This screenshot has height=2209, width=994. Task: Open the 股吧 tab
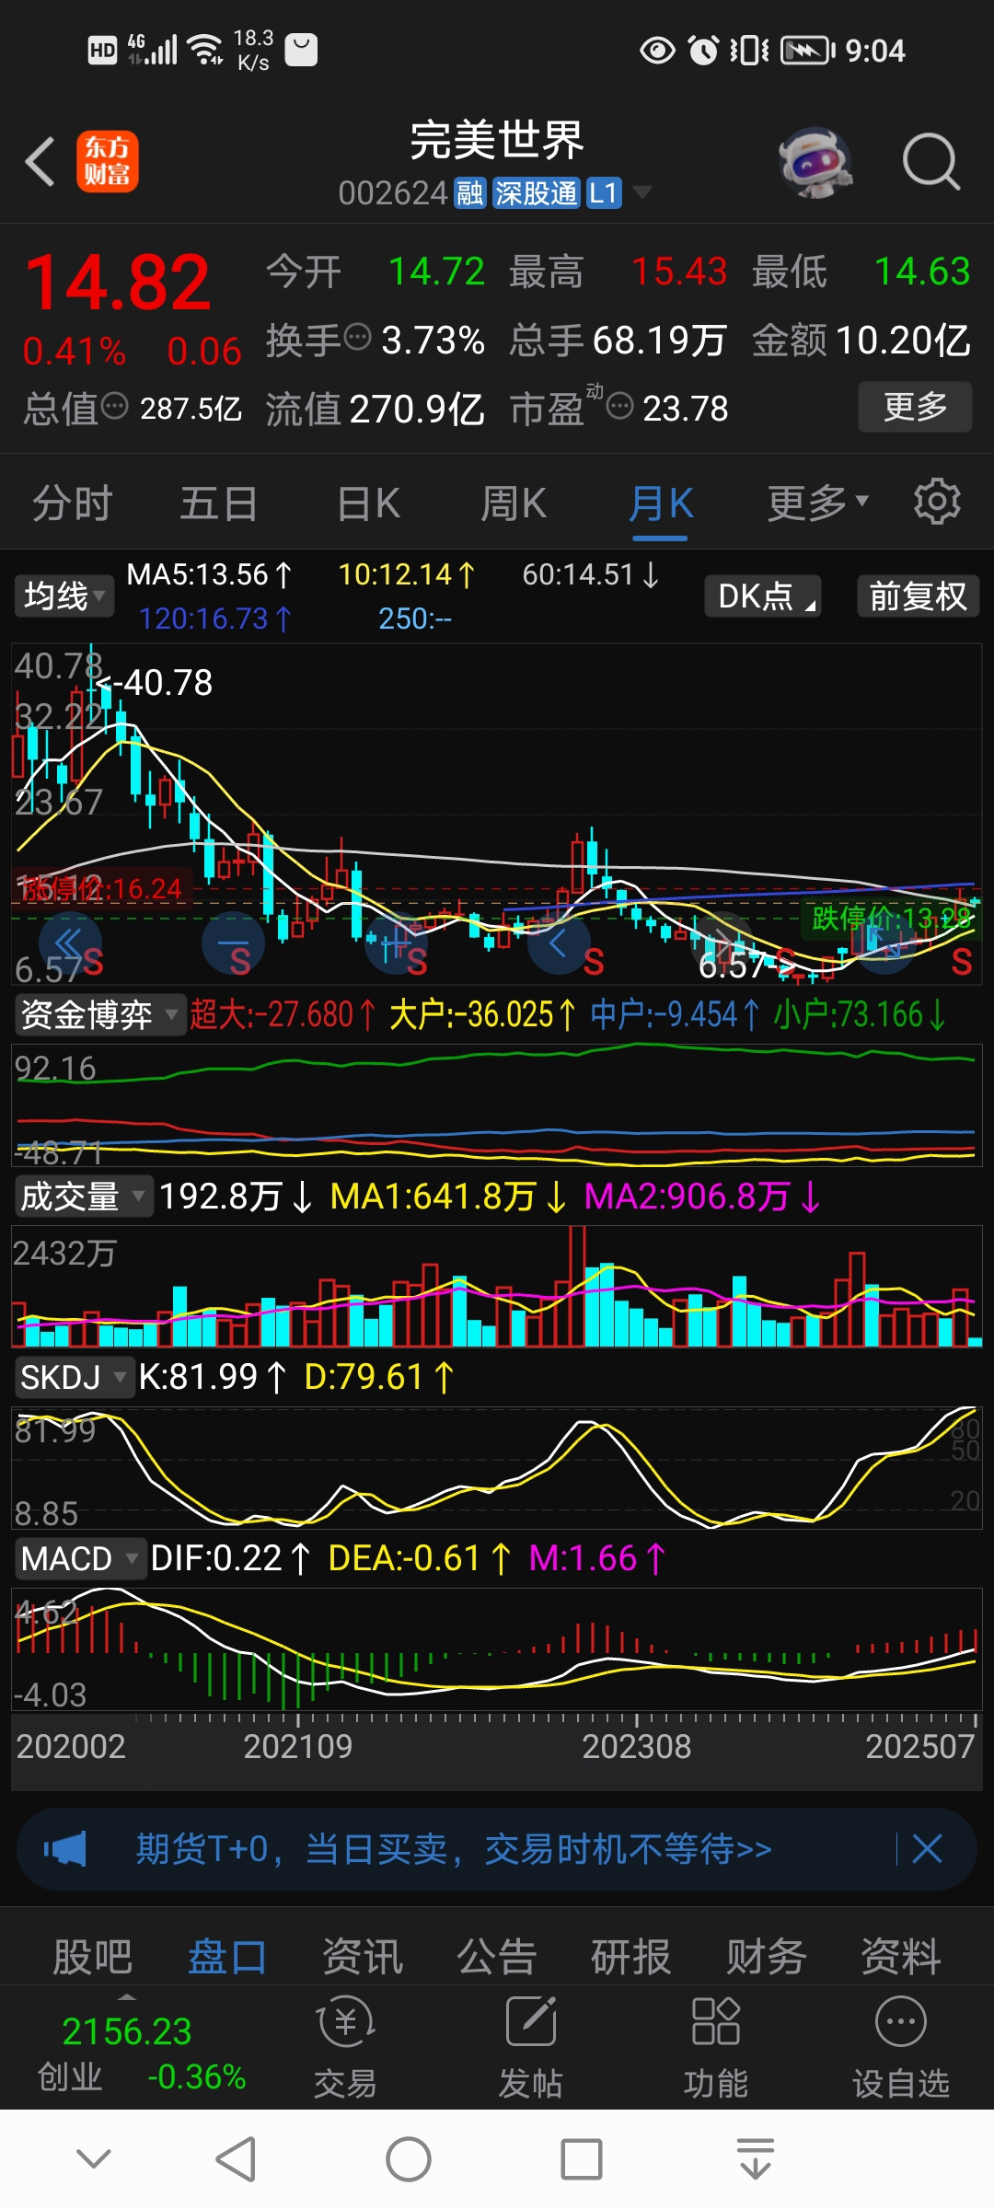click(92, 1956)
